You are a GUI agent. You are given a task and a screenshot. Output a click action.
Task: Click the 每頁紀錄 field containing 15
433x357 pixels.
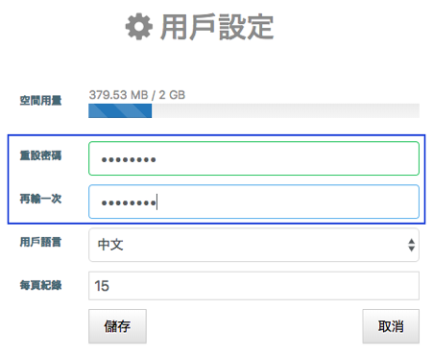[253, 286]
